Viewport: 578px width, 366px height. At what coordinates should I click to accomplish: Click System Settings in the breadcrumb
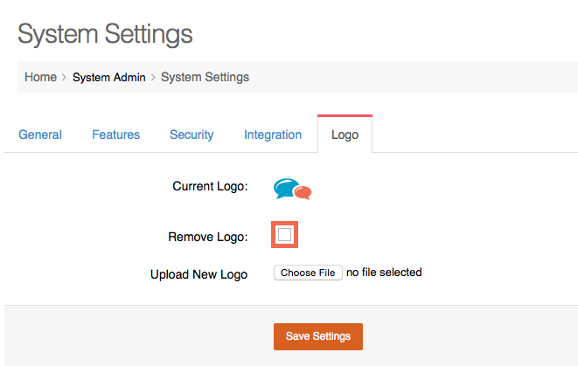coord(205,77)
